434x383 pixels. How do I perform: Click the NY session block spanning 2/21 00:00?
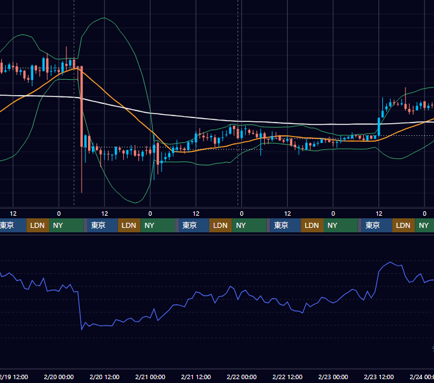(158, 225)
